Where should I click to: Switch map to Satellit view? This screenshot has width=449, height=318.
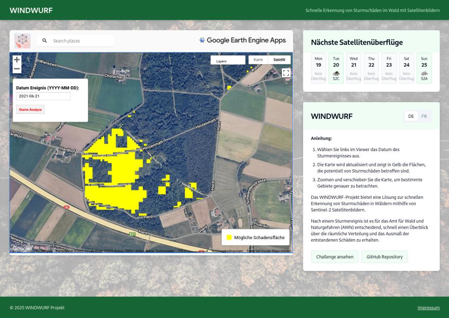coord(279,60)
